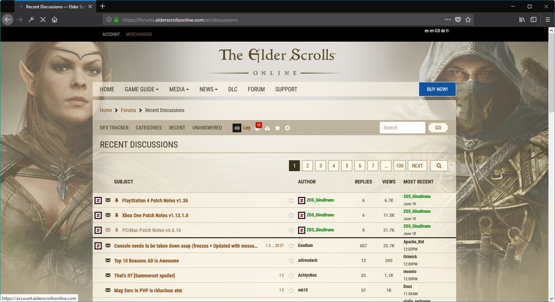555x302 pixels.
Task: Show site information icon in address bar
Action: 109,19
